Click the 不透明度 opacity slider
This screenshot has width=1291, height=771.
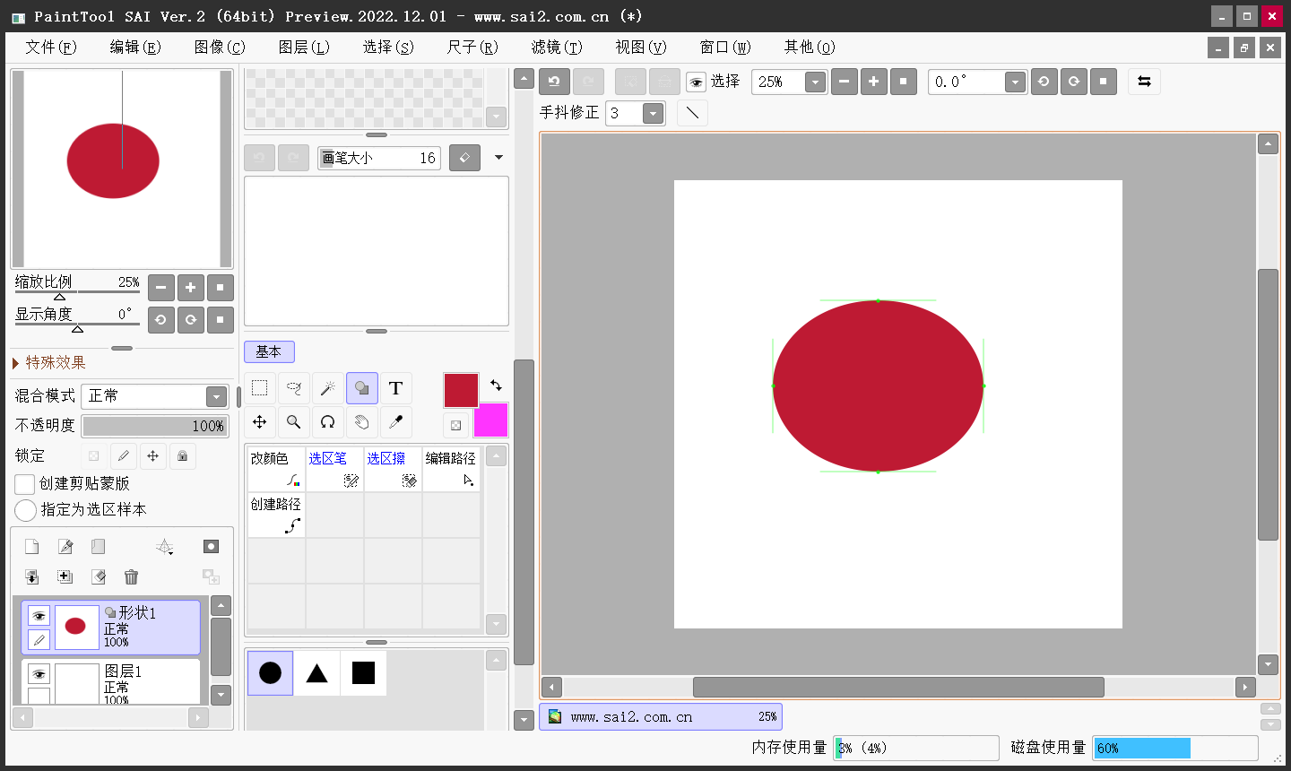[x=155, y=426]
